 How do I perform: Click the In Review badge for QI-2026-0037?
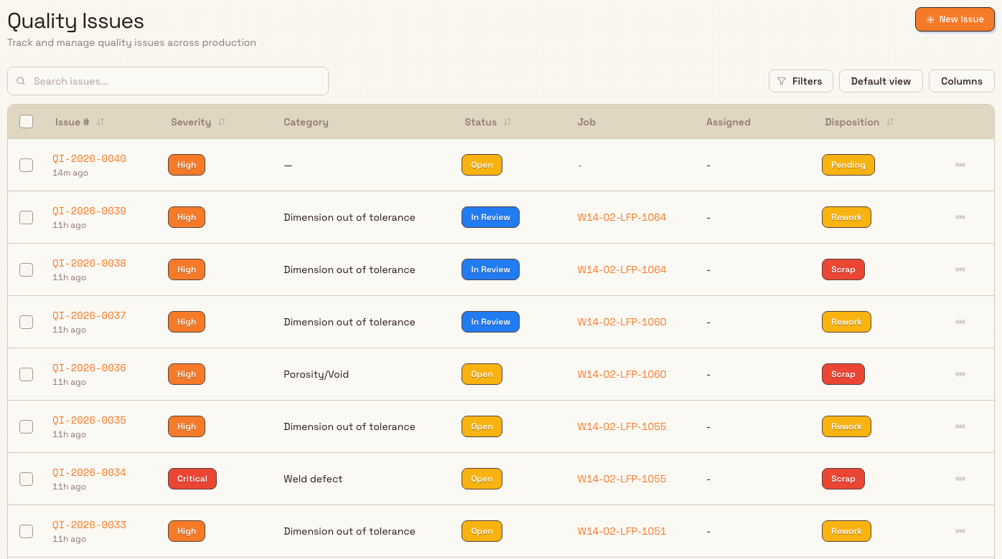click(490, 322)
